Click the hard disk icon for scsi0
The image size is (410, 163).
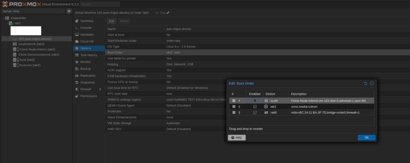click(266, 101)
